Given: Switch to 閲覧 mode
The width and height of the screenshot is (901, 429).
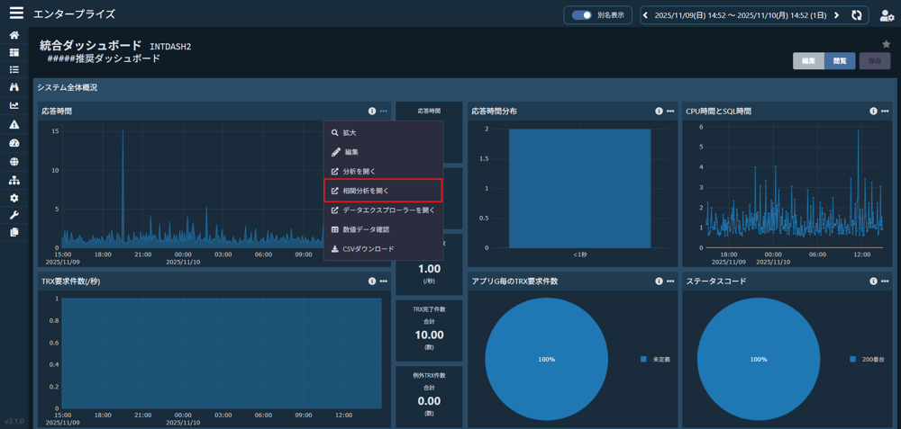Looking at the screenshot, I should click(840, 61).
